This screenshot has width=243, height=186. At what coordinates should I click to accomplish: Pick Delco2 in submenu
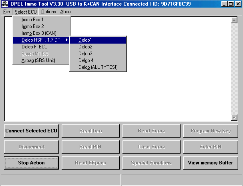[x=98, y=47]
